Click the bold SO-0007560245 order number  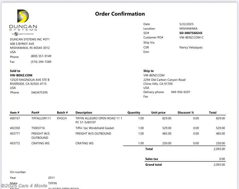(x=191, y=33)
